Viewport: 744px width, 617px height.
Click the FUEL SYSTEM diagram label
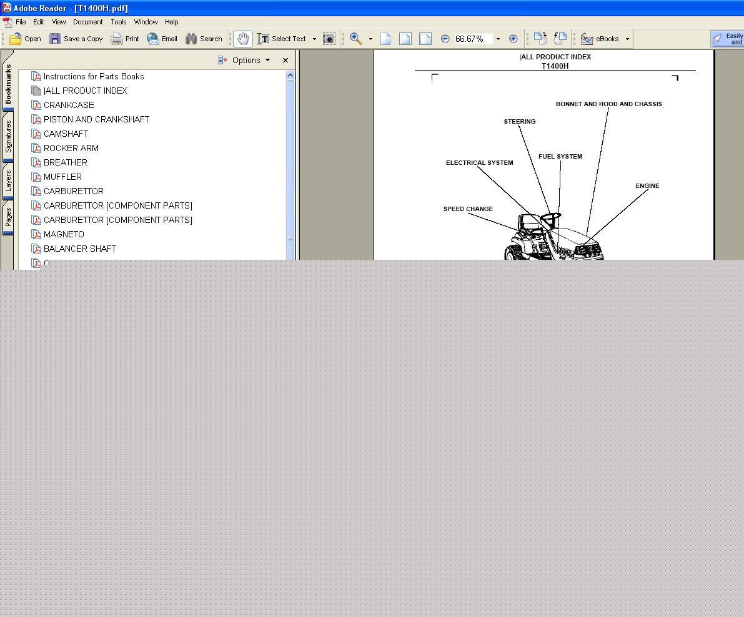560,157
